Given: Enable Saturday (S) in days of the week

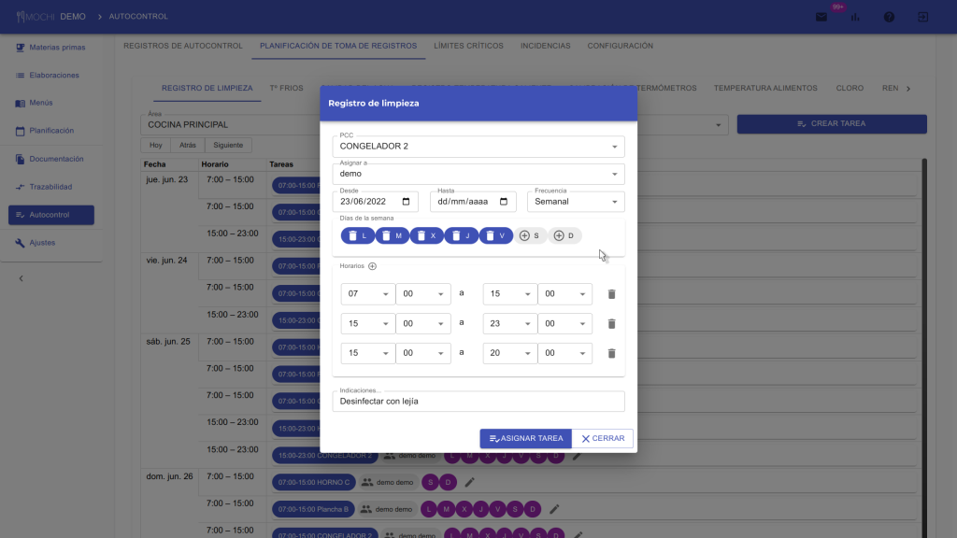Looking at the screenshot, I should (x=529, y=235).
